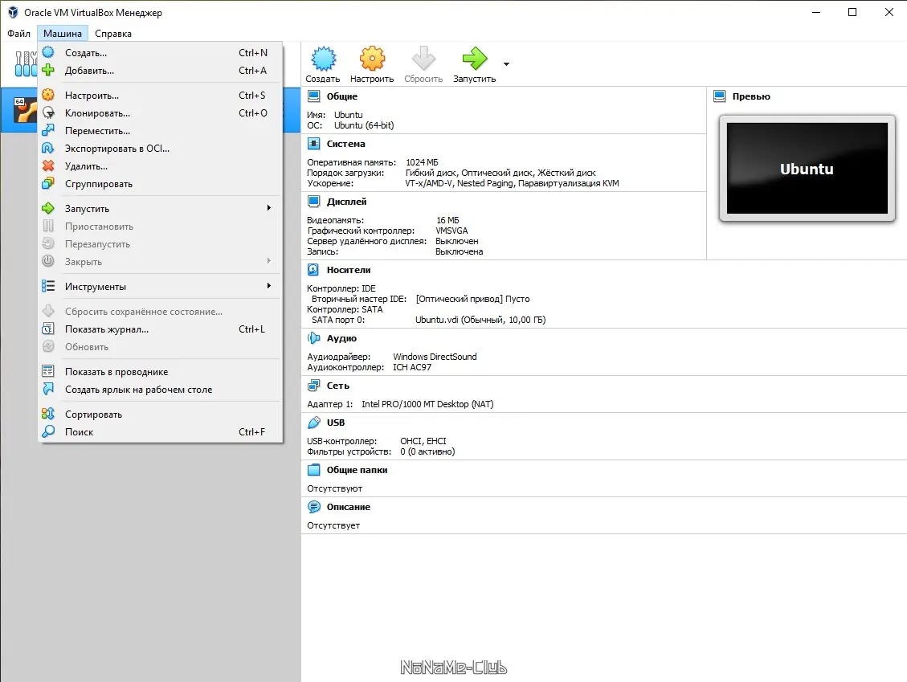Viewport: 907px width, 682px height.
Task: Click the Описание speech bubble icon
Action: [x=313, y=507]
